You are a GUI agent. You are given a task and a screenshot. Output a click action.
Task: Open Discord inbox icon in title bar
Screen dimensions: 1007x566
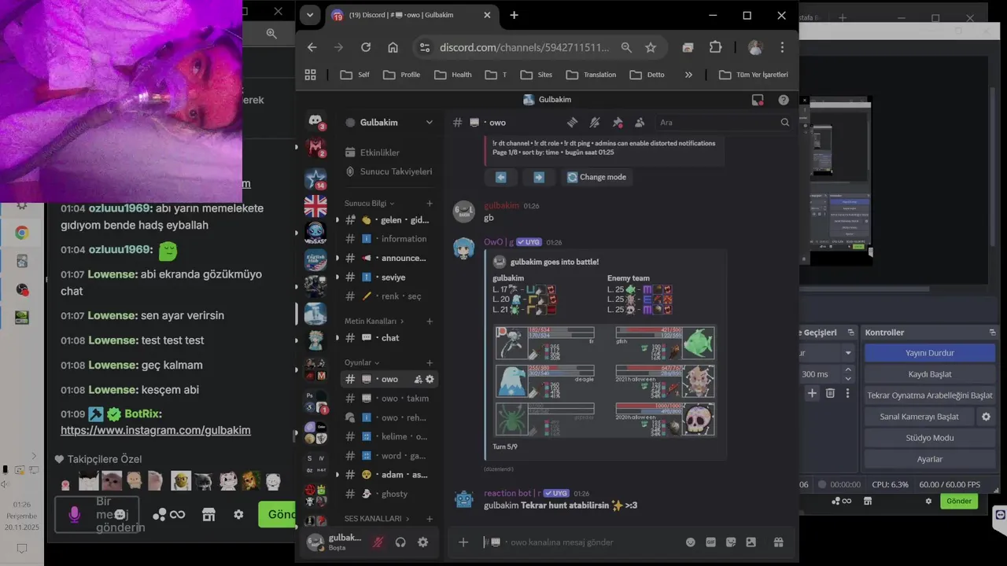point(758,100)
